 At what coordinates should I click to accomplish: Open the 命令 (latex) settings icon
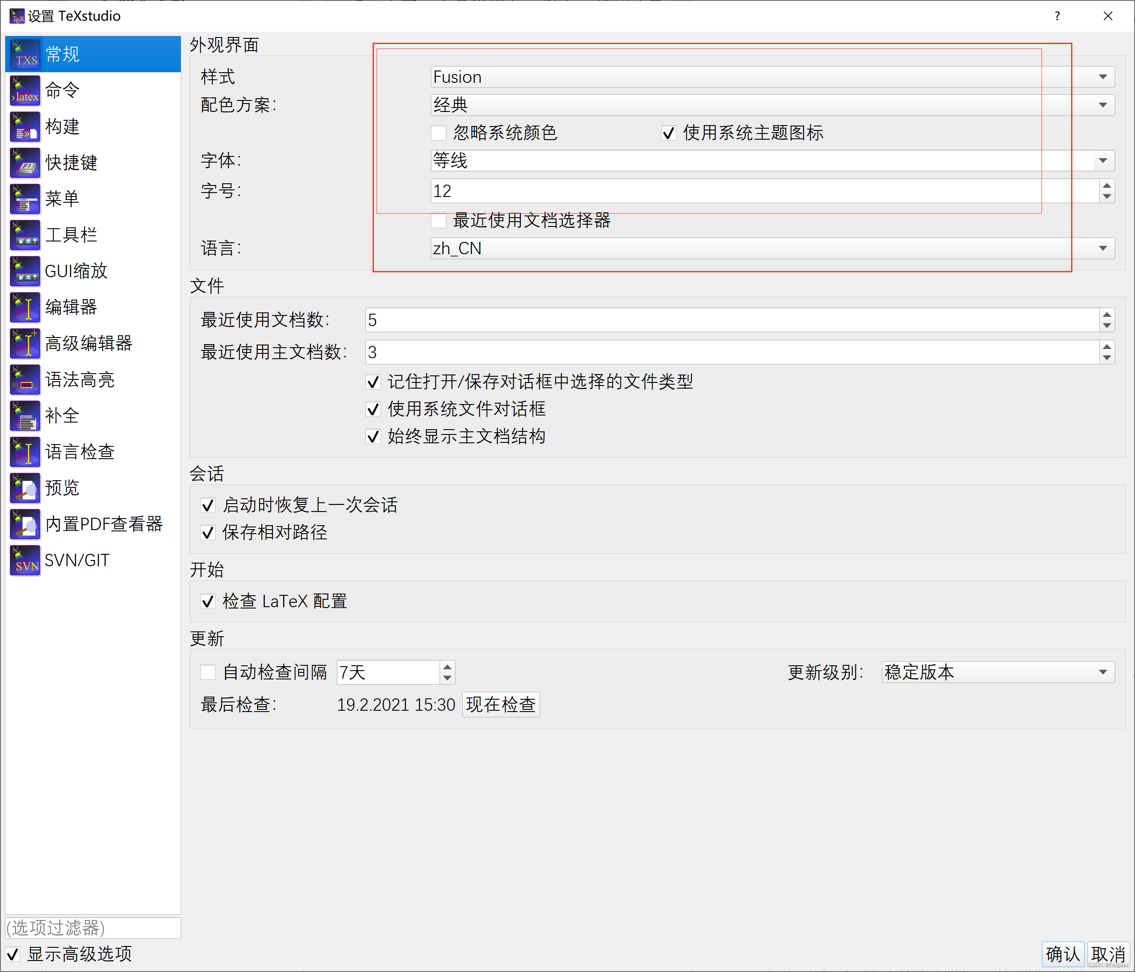(25, 91)
